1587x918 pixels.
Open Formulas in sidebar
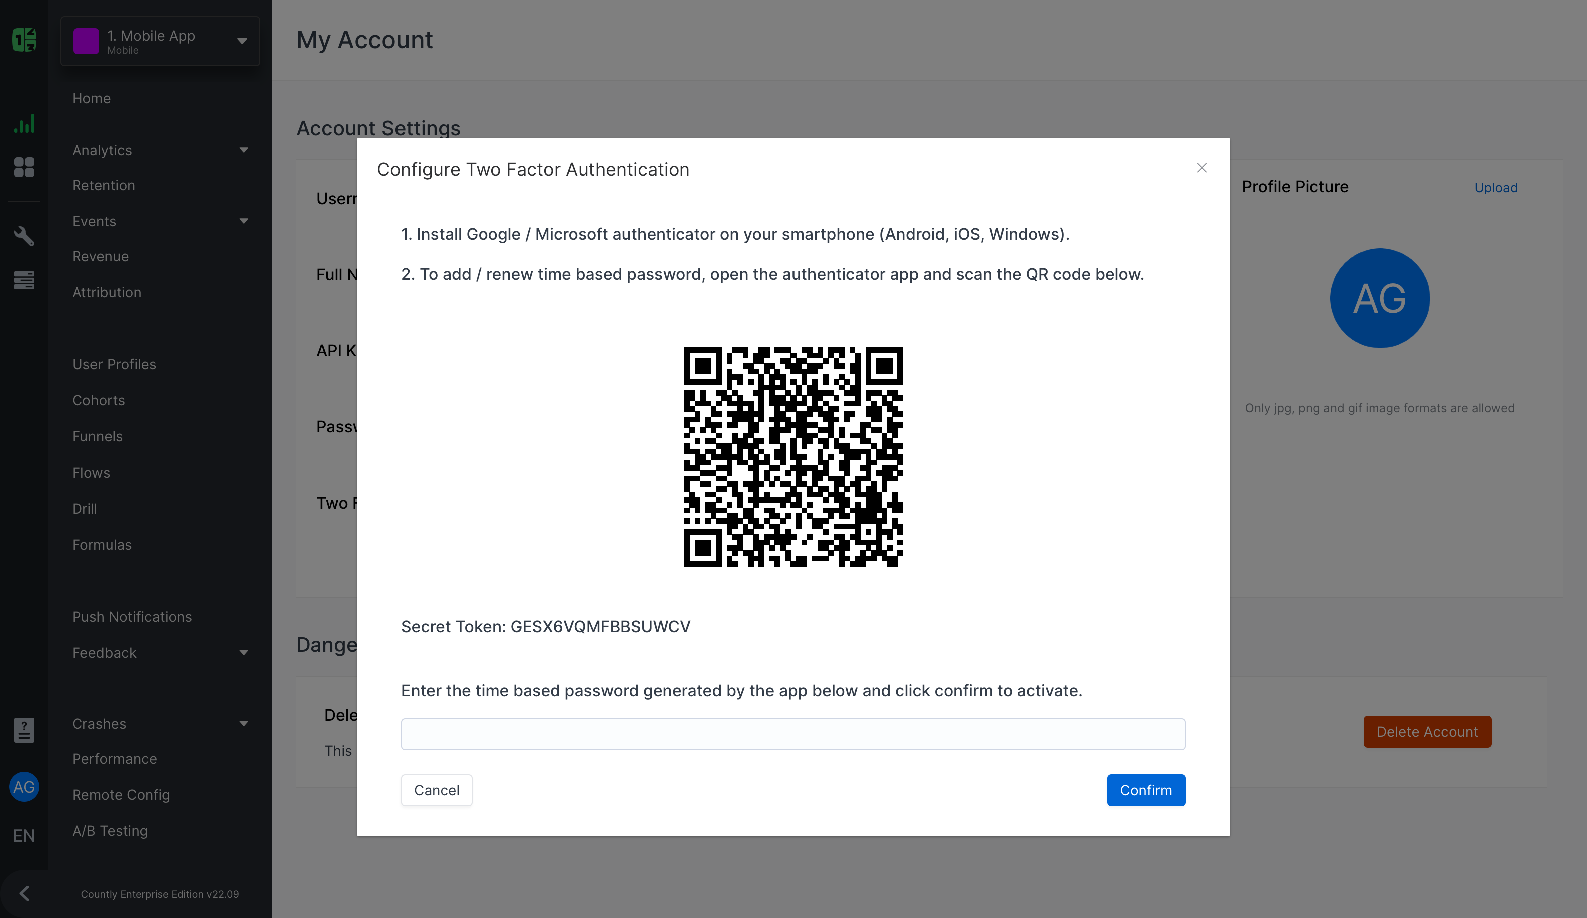click(102, 545)
